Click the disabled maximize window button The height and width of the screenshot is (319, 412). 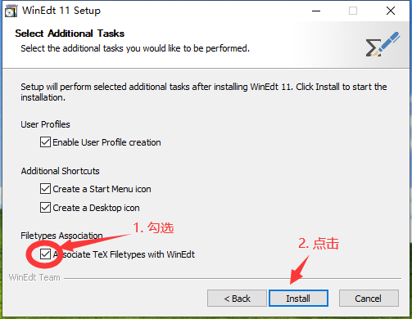353,11
